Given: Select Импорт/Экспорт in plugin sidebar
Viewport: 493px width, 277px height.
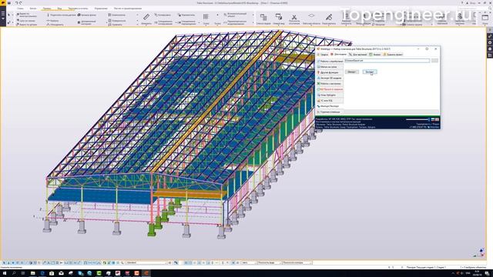Looking at the screenshot, I should click(330, 106).
